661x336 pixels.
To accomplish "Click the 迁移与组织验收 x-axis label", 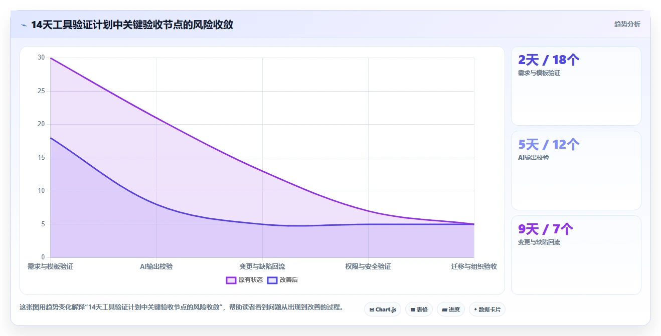I will coord(474,266).
